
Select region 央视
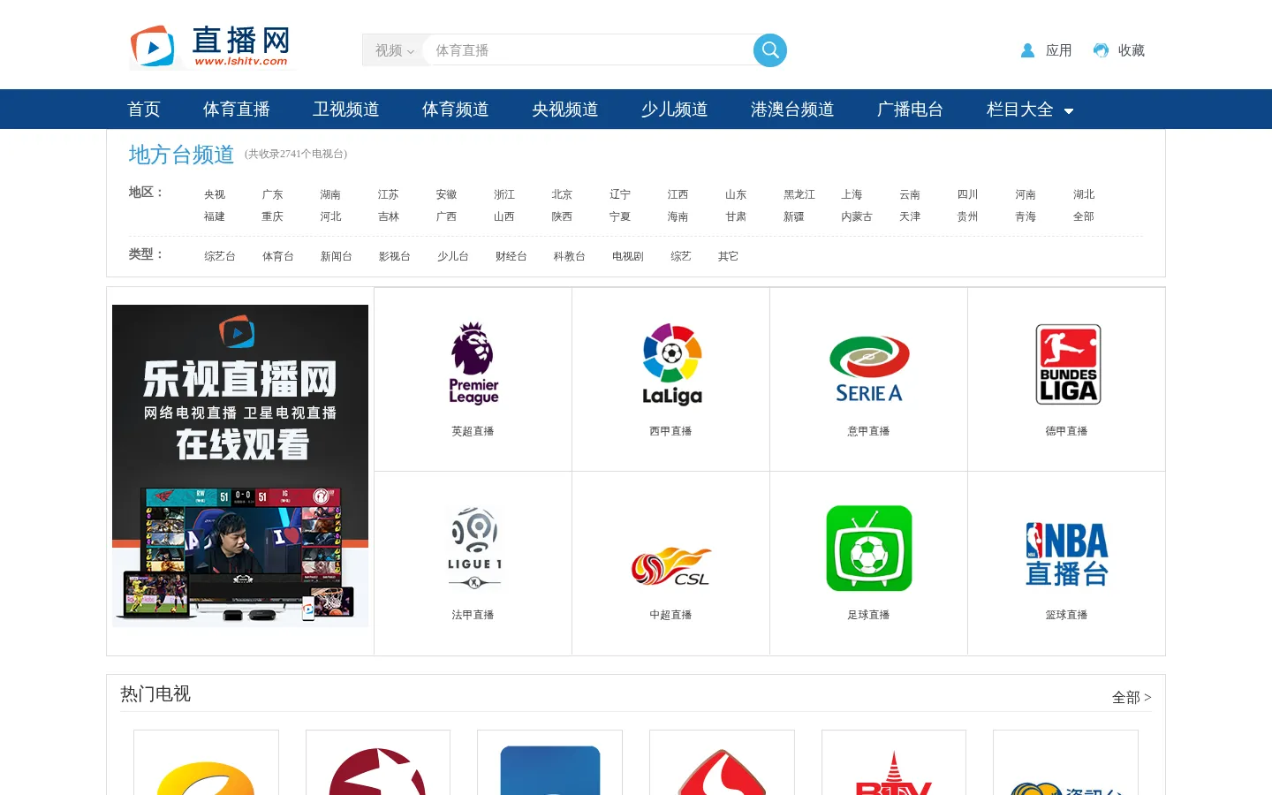[x=215, y=194]
